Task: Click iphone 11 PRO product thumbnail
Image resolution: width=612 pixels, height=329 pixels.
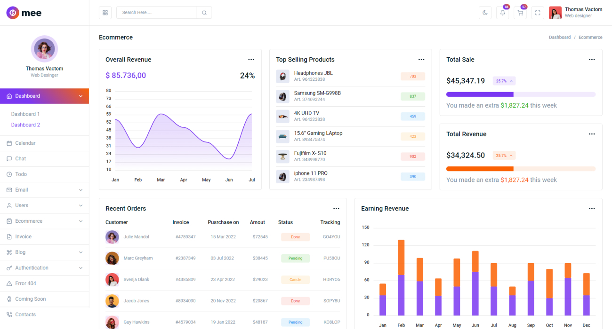Action: [282, 177]
